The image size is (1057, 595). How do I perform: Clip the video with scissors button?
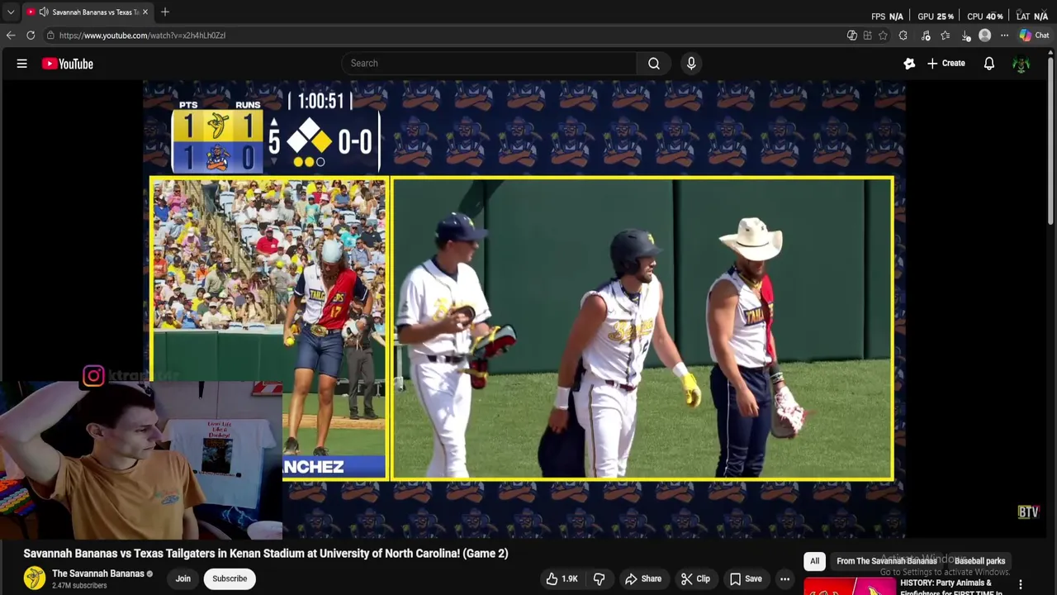(x=694, y=578)
